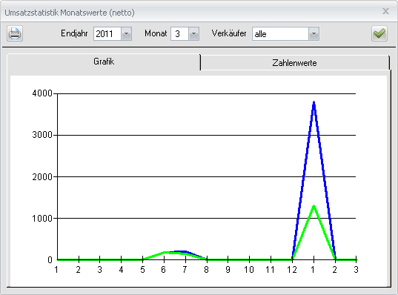Click the Monat label
Viewport: 398px width, 295px height.
(x=156, y=33)
